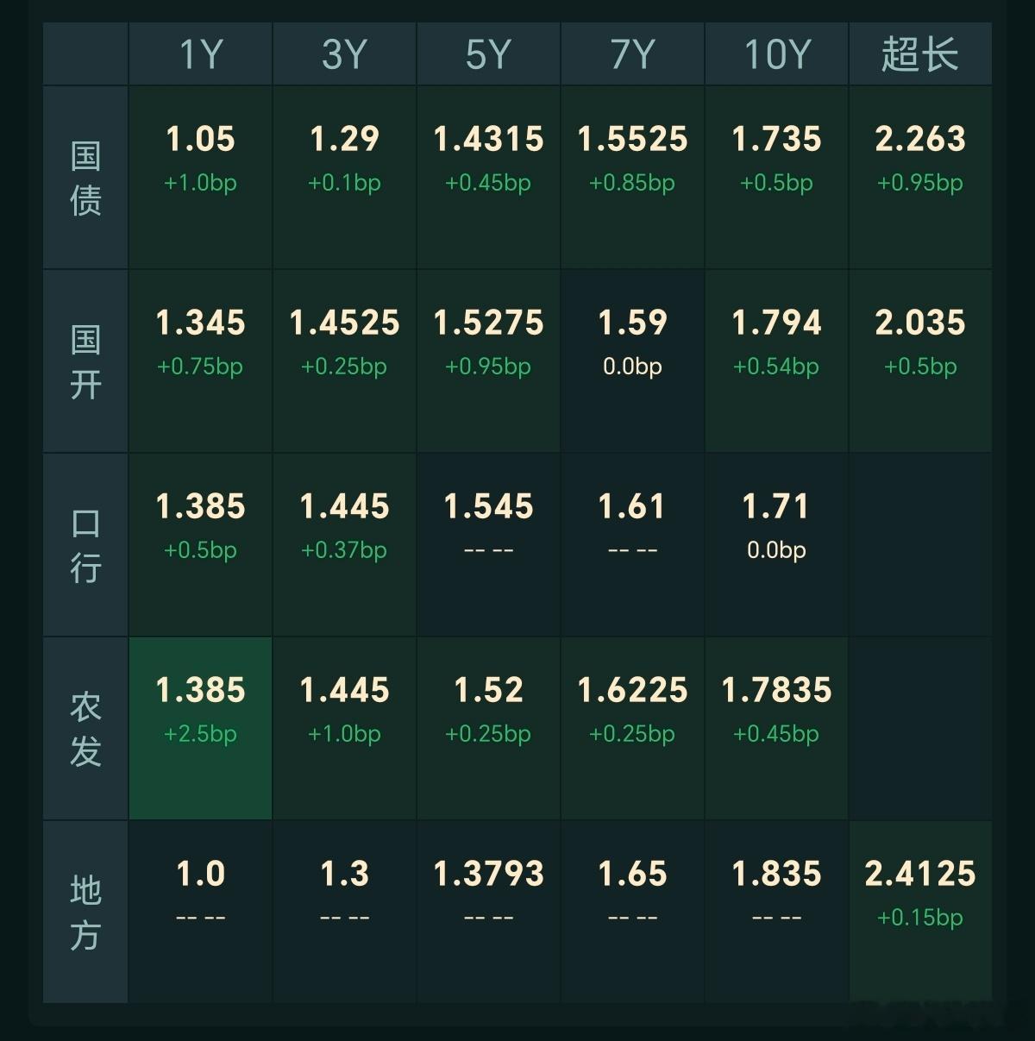Image resolution: width=1035 pixels, height=1041 pixels.
Task: Open 国开 3Y cell 1.4525
Action: pos(344,361)
